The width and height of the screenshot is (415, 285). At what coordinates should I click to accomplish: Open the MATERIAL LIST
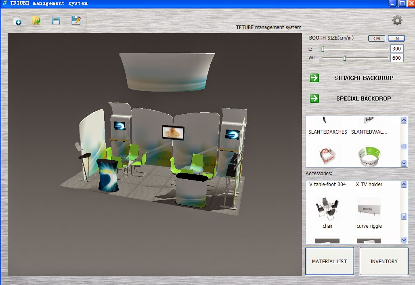click(x=329, y=261)
